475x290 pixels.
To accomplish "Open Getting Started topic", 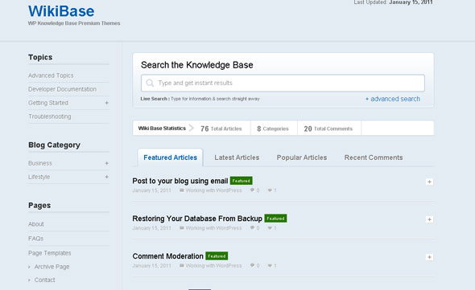I will (48, 103).
